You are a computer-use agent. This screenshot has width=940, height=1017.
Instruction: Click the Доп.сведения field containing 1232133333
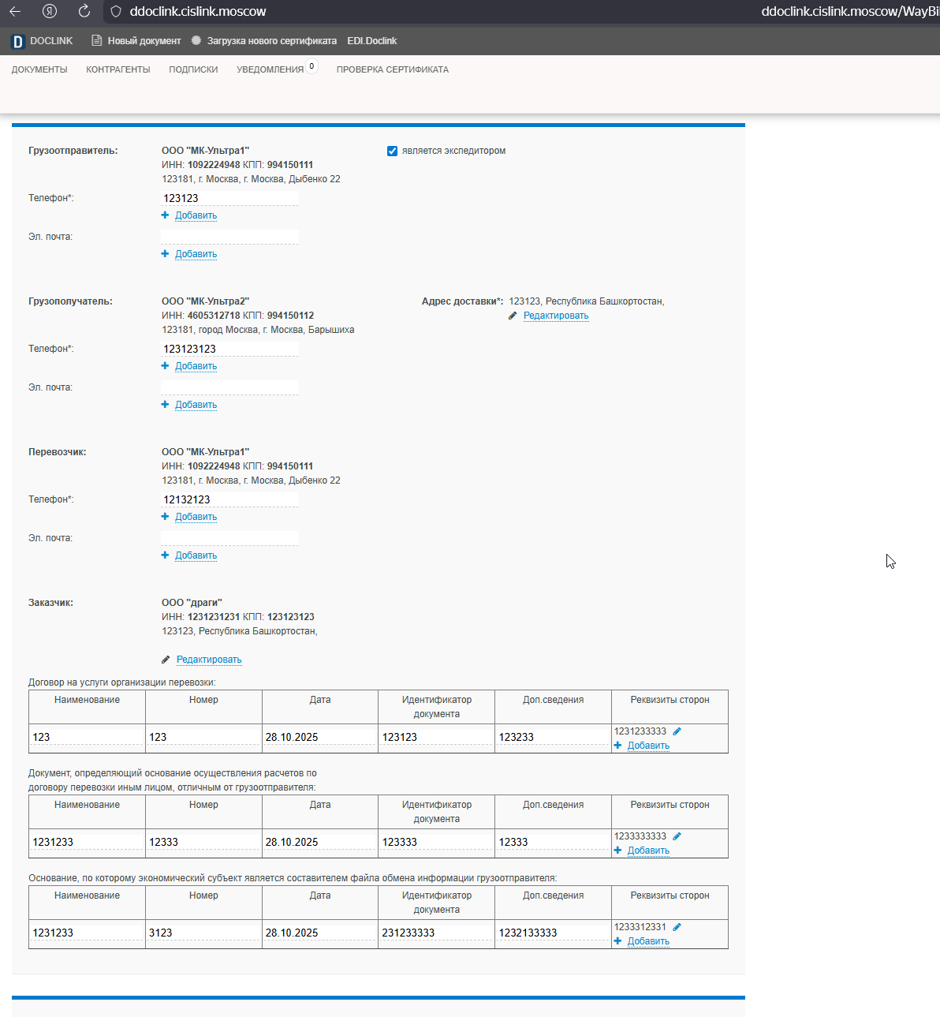pos(553,933)
